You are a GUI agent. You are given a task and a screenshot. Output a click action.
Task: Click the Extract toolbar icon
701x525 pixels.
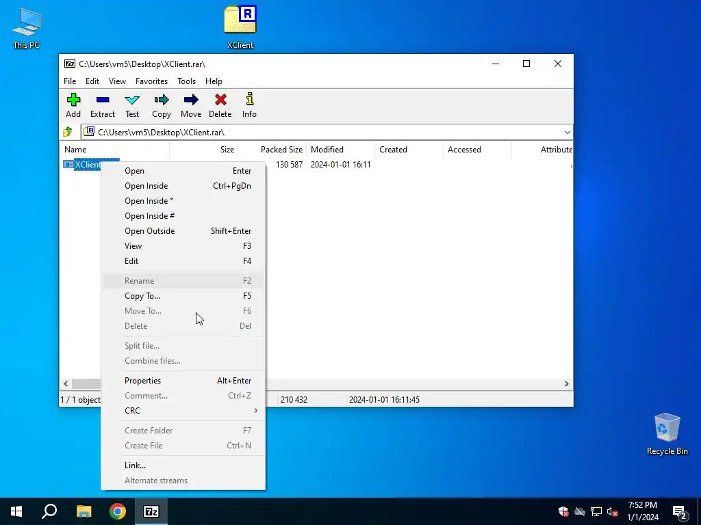click(103, 105)
